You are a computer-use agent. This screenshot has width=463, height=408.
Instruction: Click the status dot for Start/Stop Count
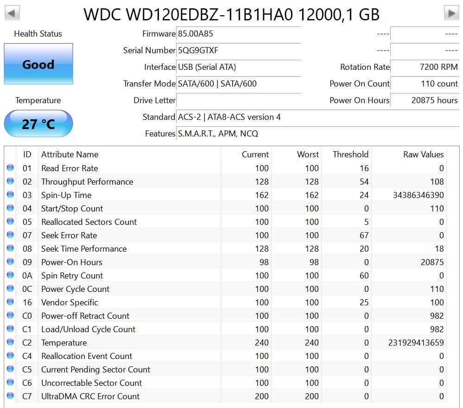pos(10,208)
